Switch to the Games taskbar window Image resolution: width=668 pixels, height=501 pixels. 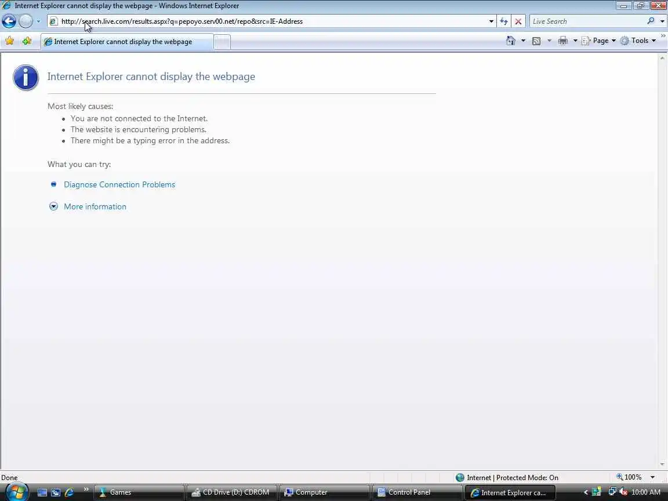tap(139, 492)
